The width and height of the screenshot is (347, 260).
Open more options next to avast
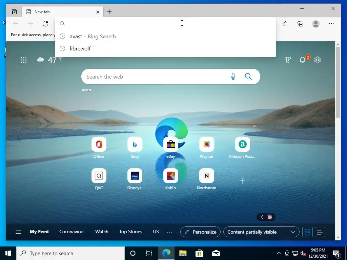[x=102, y=90]
